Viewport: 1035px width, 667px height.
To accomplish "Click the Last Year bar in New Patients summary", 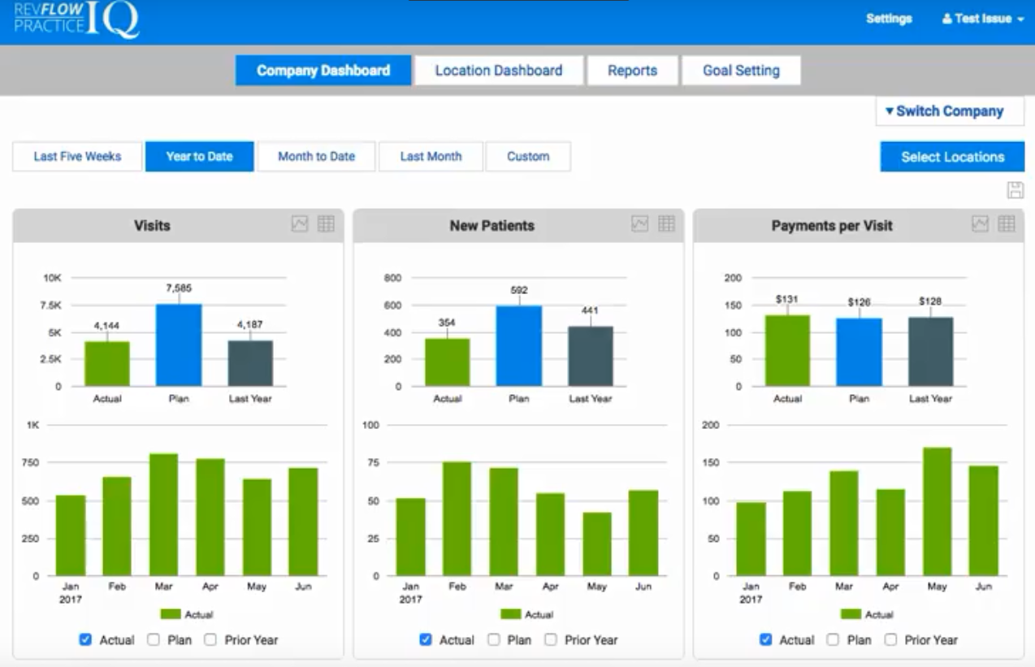I will [591, 356].
